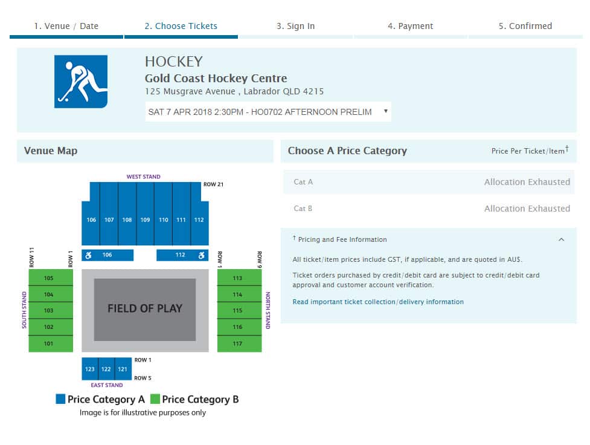Open the Sign In step tab
The height and width of the screenshot is (445, 590).
[295, 26]
